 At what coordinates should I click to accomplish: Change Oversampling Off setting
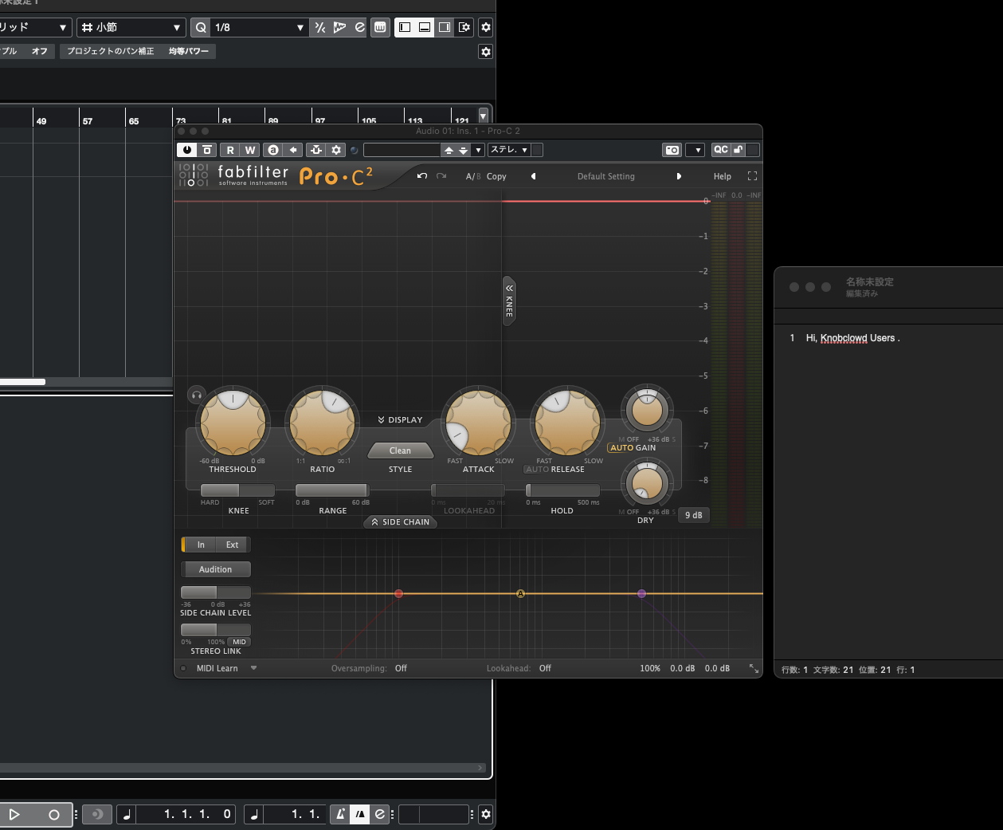pos(401,668)
